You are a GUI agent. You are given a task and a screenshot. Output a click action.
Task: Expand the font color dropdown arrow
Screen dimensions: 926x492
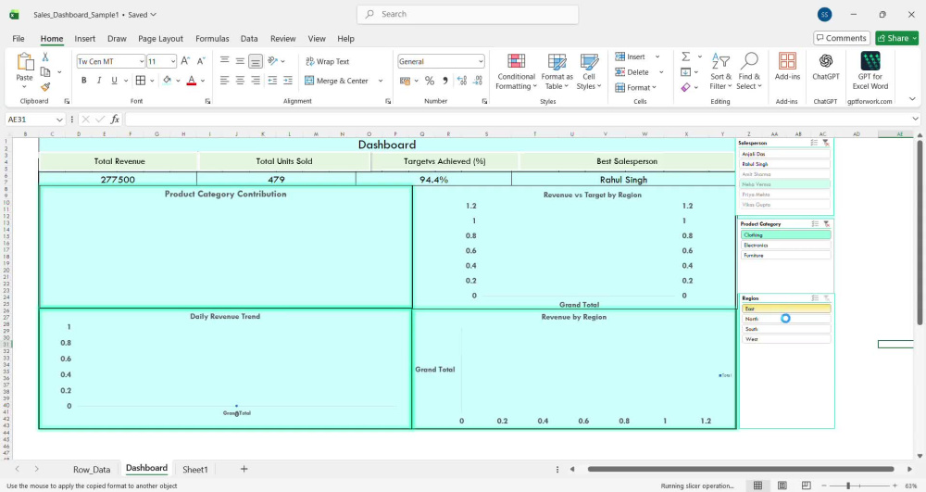(203, 81)
